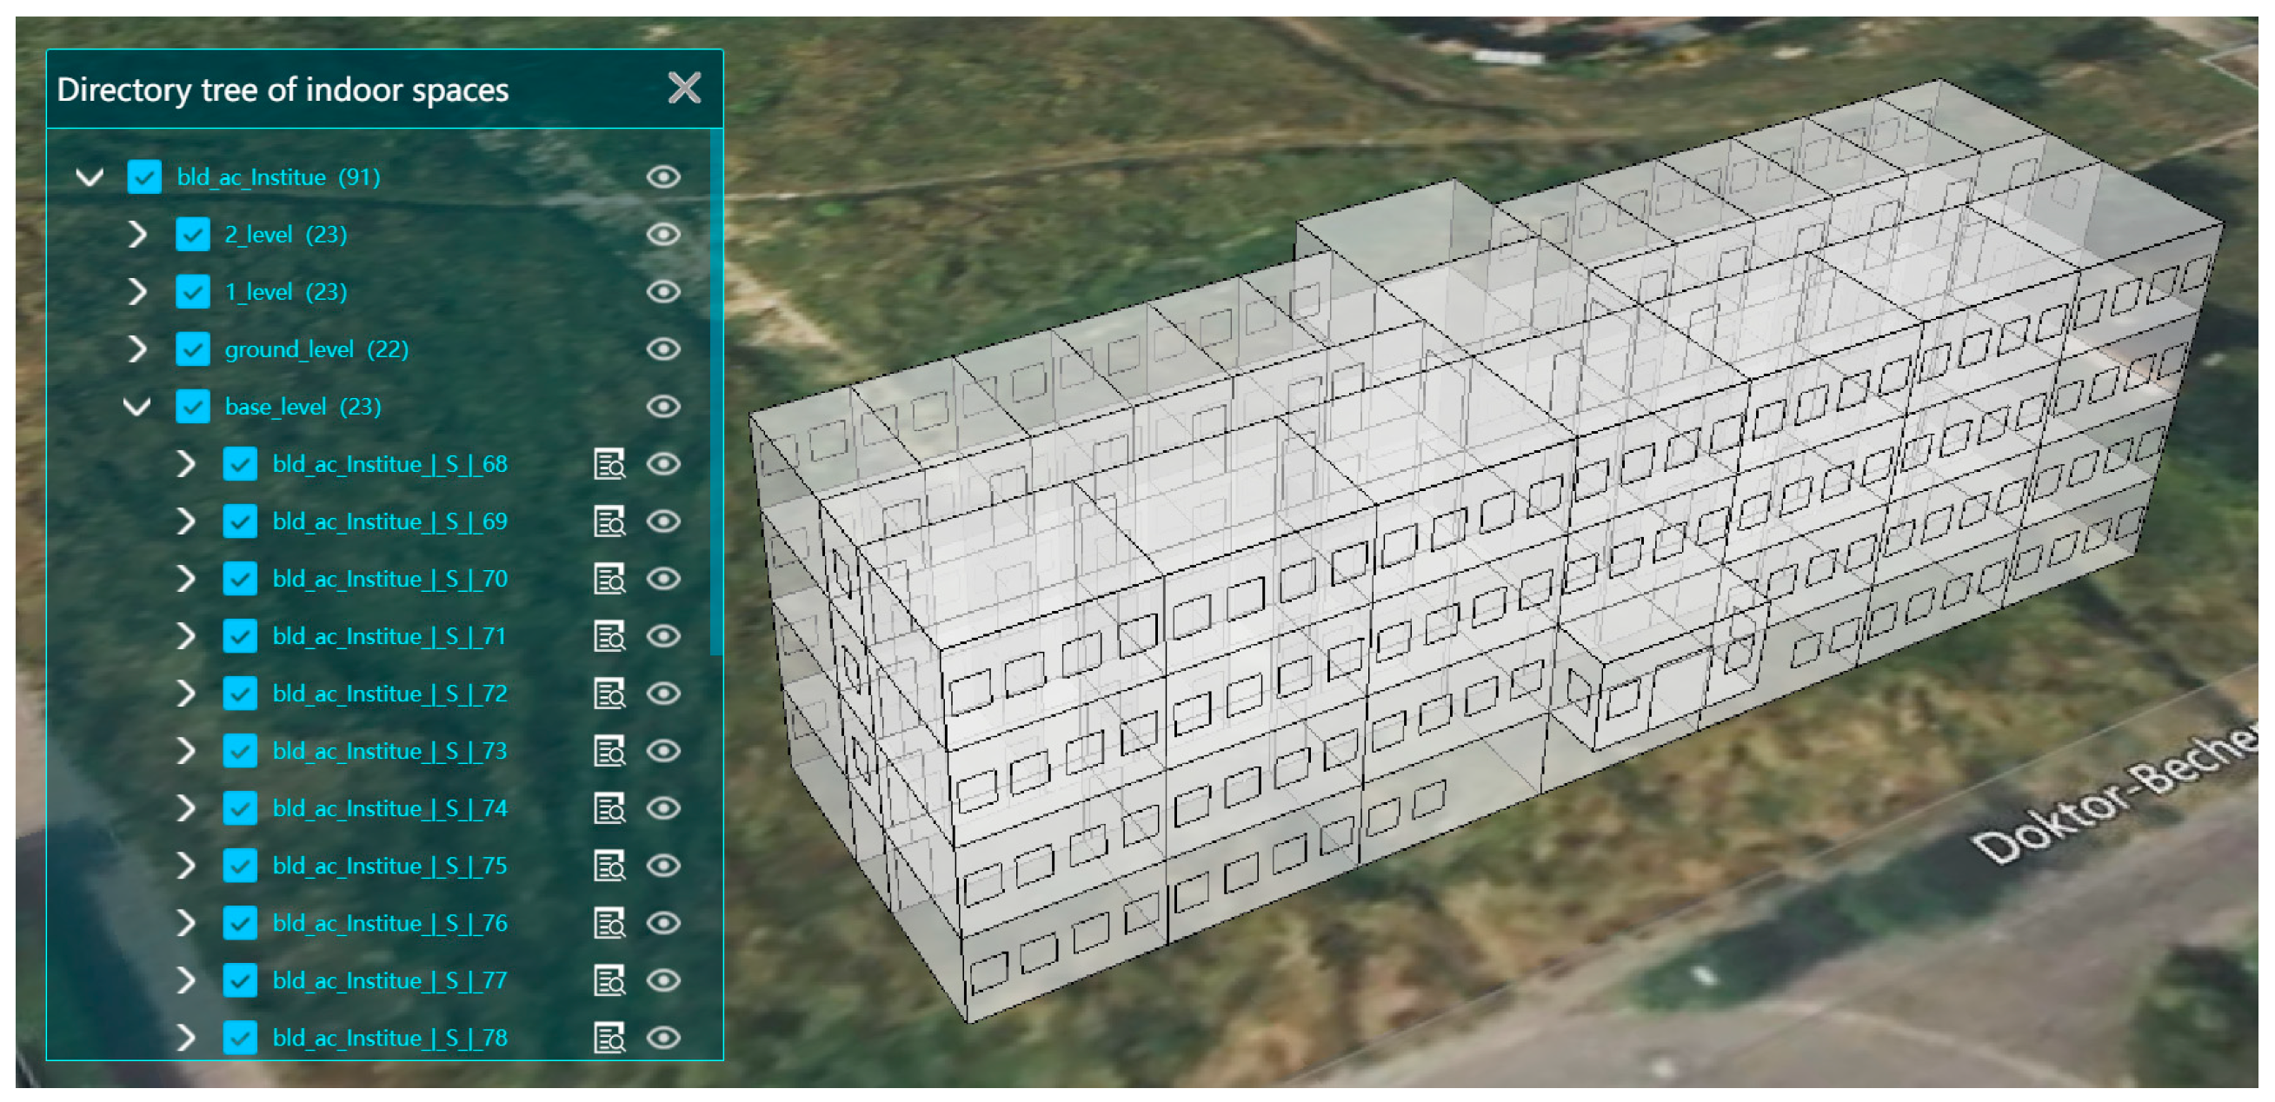Expand the 2_level tree node
The height and width of the screenshot is (1102, 2275).
coord(136,234)
